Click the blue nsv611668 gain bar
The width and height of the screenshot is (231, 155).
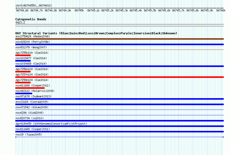tap(119, 132)
